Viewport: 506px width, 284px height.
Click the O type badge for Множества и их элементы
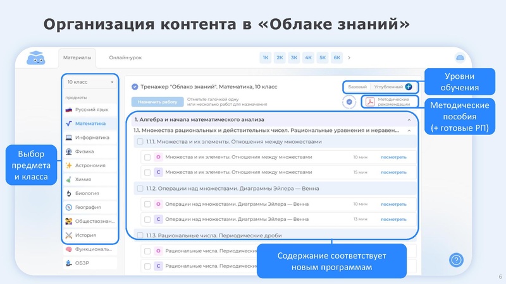point(158,157)
